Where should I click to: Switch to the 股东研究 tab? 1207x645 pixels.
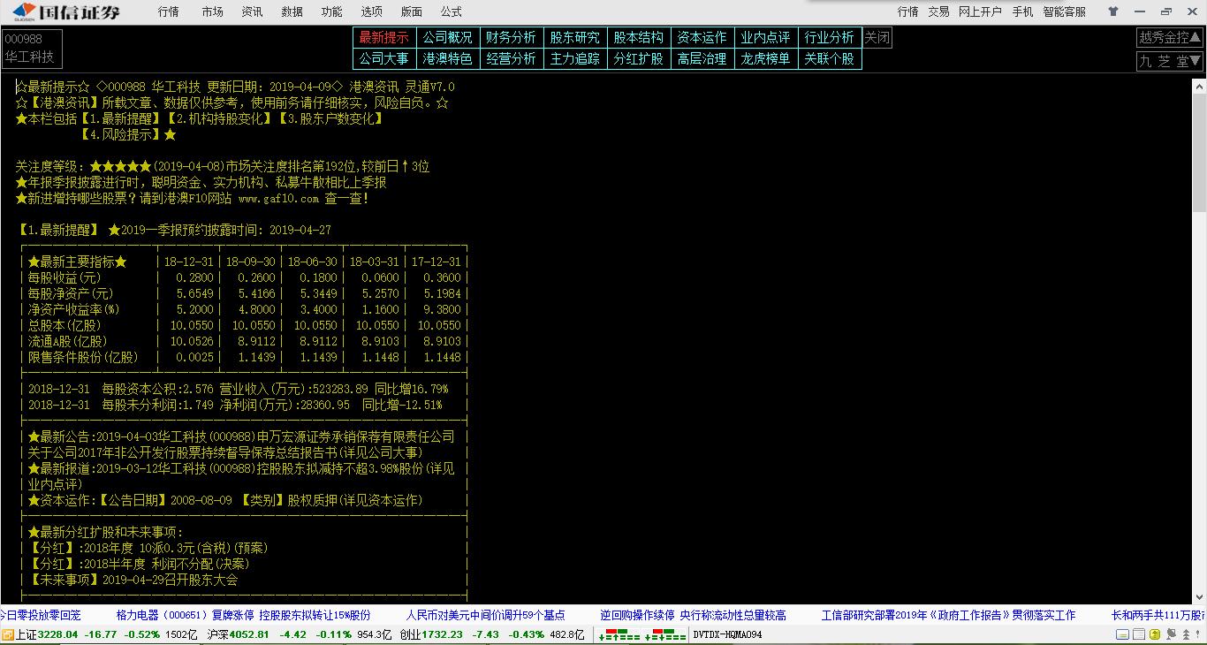pos(573,37)
